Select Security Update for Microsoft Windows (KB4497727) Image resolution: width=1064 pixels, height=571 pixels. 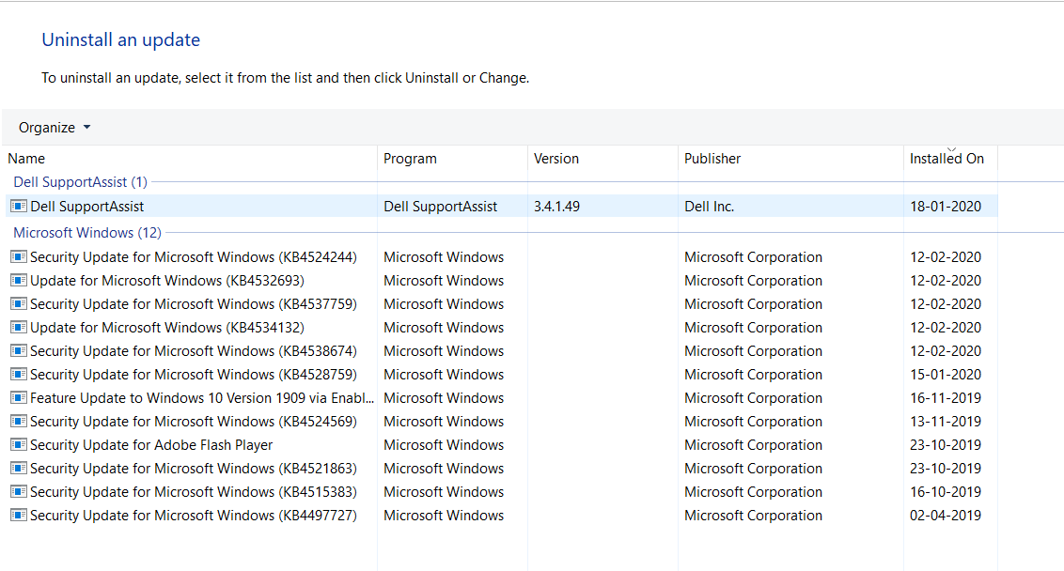pyautogui.click(x=194, y=516)
